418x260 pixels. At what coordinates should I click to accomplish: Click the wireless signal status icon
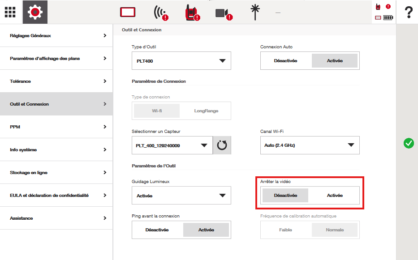point(160,13)
